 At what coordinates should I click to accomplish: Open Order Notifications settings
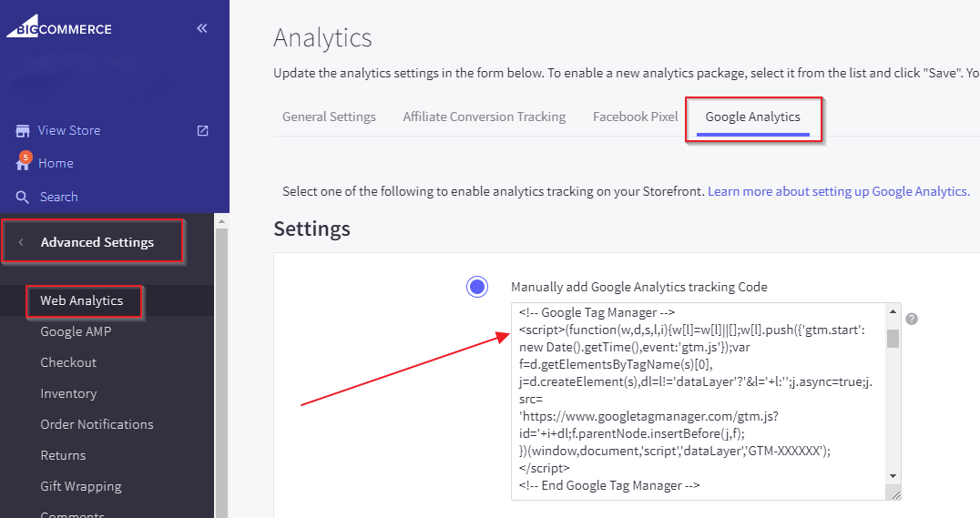(97, 424)
